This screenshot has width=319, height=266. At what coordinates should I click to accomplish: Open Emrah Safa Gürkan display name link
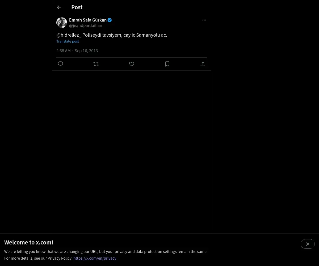pos(88,20)
